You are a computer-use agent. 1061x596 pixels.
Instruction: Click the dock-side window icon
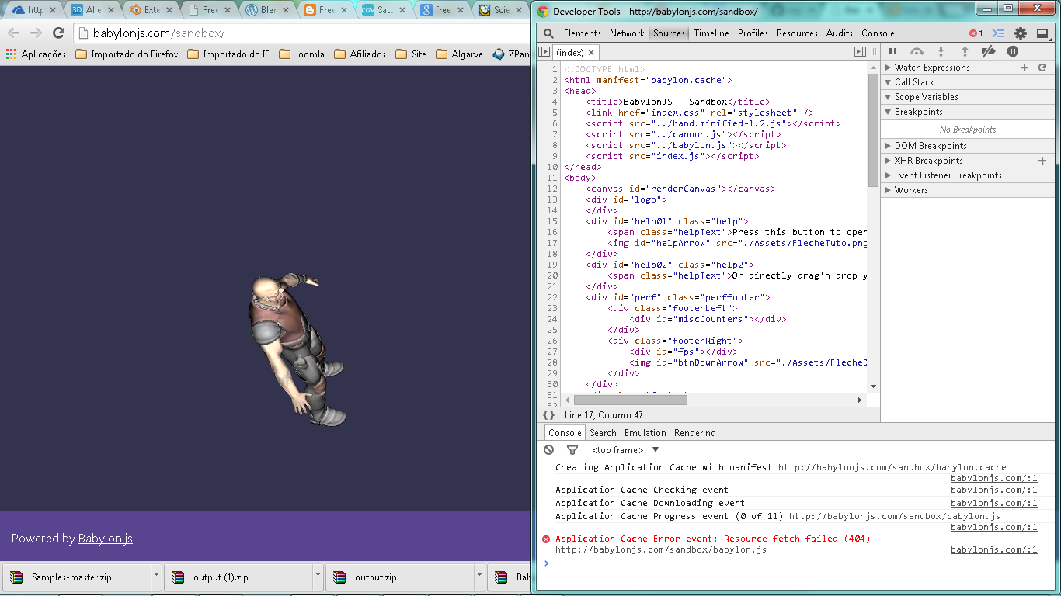pos(1042,33)
